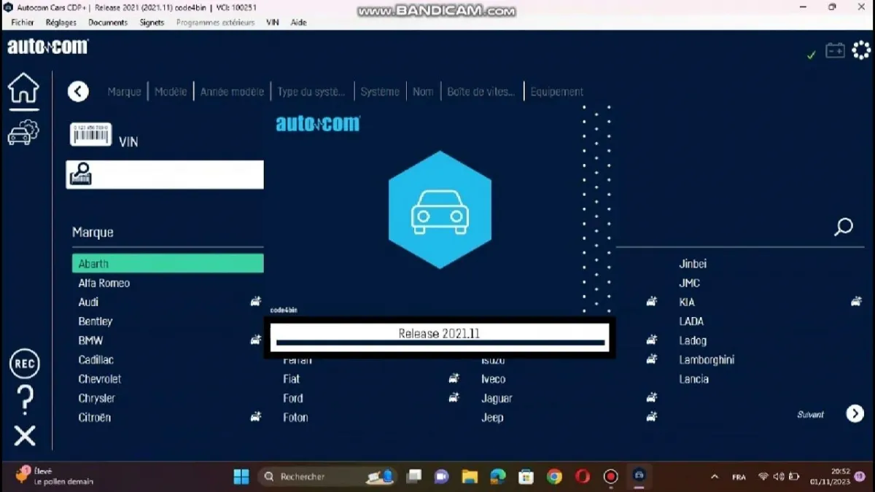This screenshot has width=875, height=492.
Task: Click the green connection check mark
Action: point(811,55)
